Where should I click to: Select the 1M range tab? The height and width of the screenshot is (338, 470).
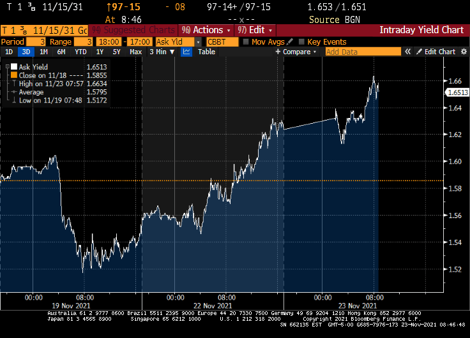tap(43, 52)
